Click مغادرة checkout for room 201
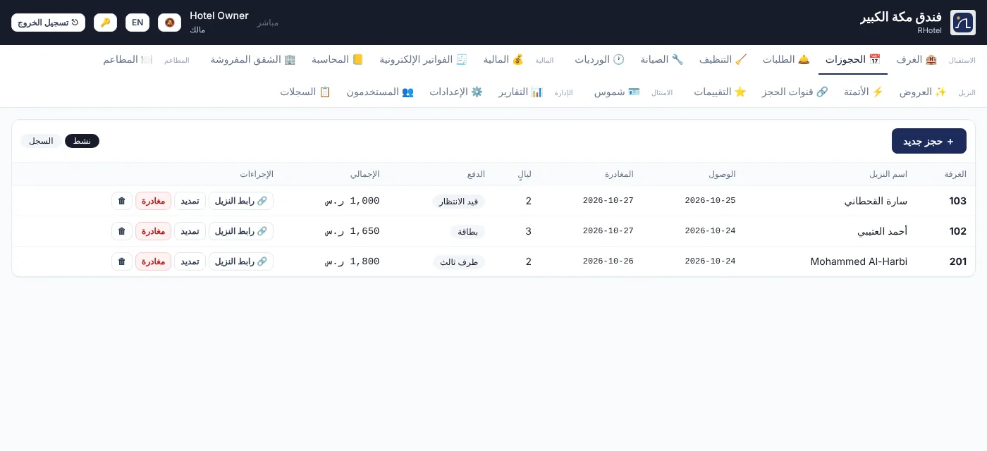The height and width of the screenshot is (451, 987). pyautogui.click(x=153, y=261)
